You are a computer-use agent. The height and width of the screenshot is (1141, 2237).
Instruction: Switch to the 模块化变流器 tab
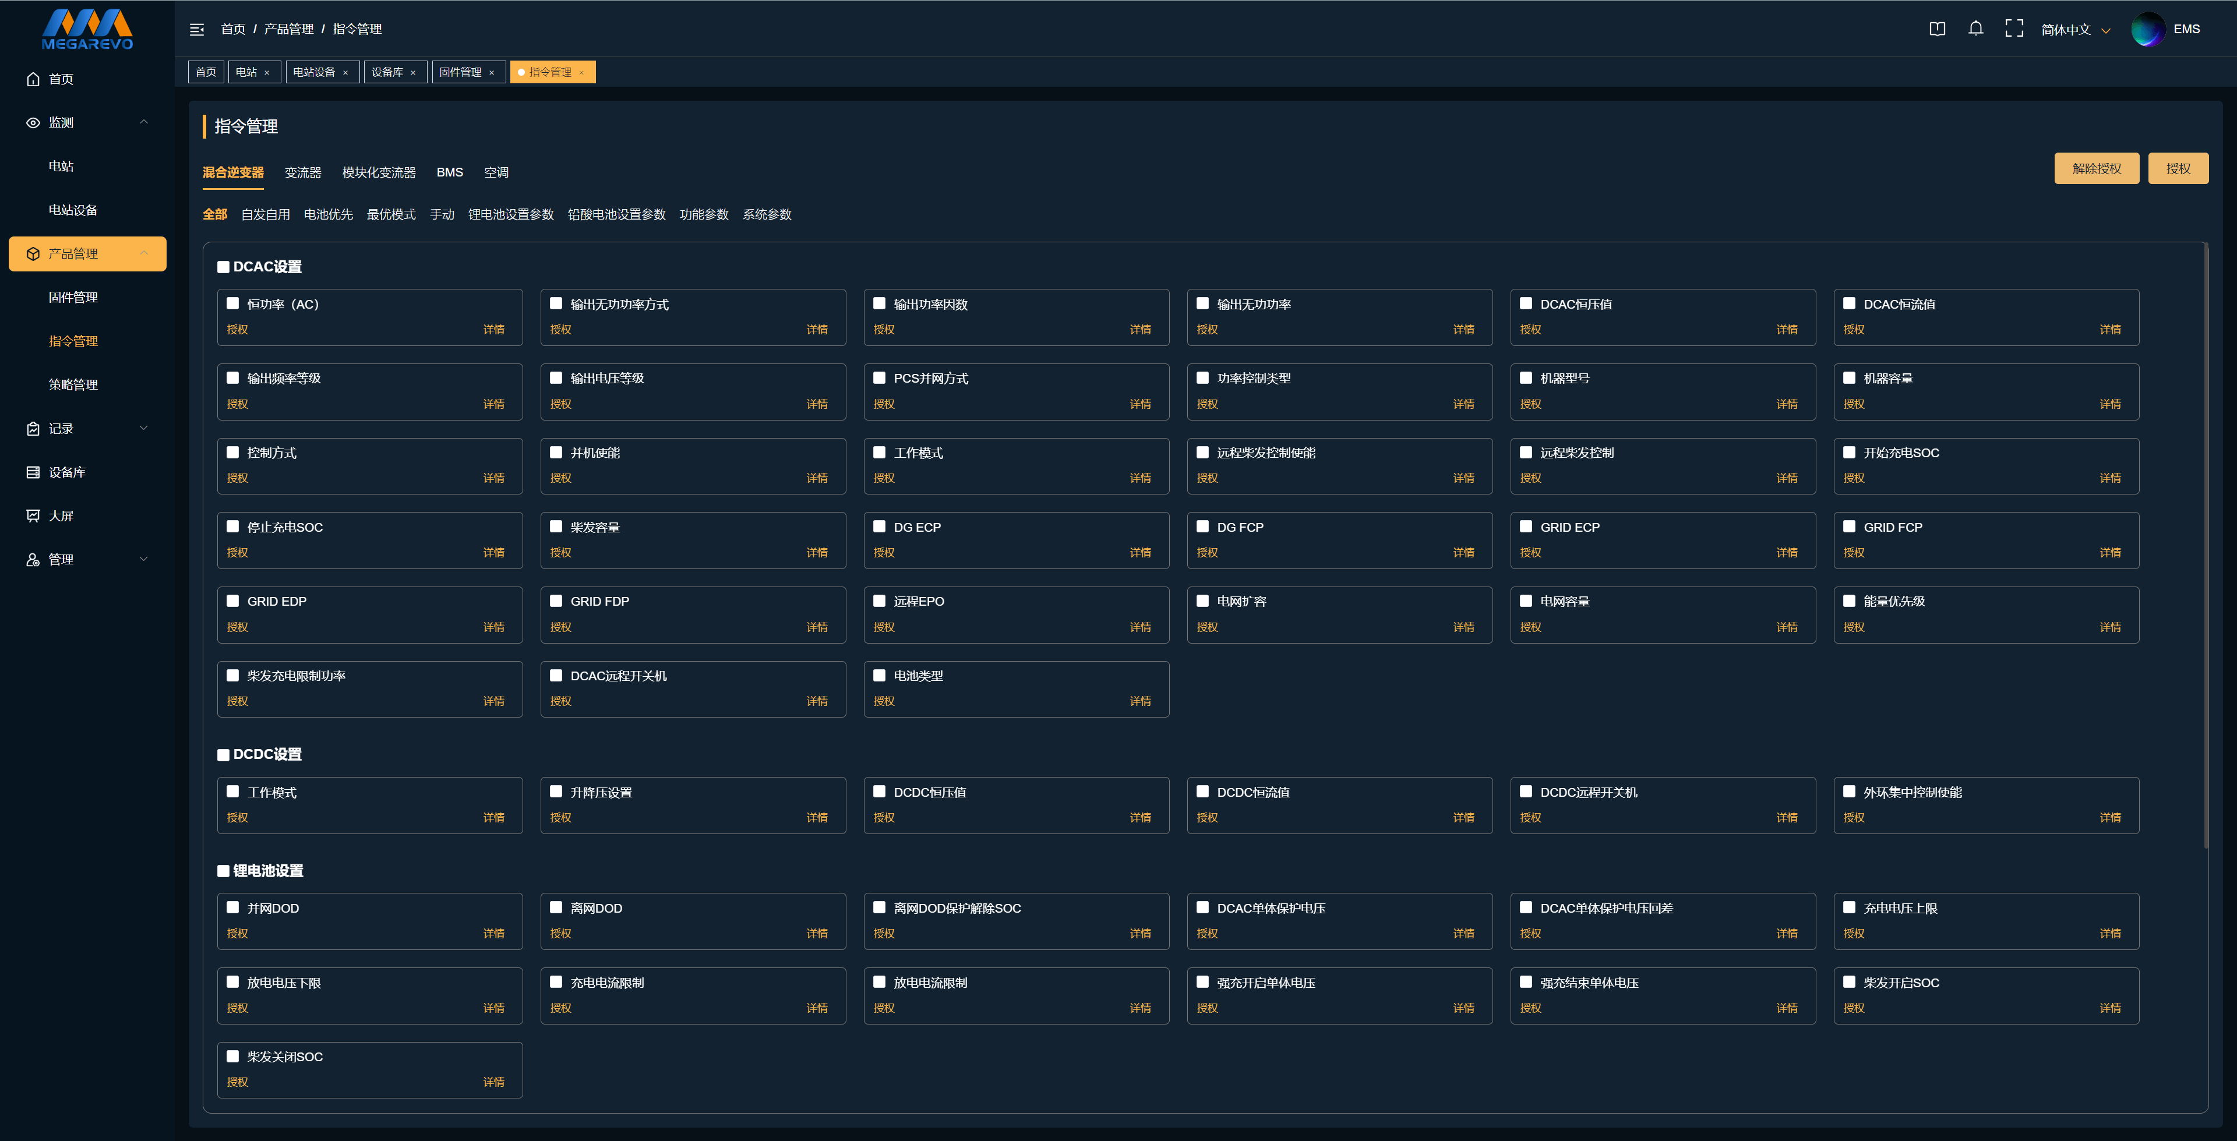click(379, 173)
